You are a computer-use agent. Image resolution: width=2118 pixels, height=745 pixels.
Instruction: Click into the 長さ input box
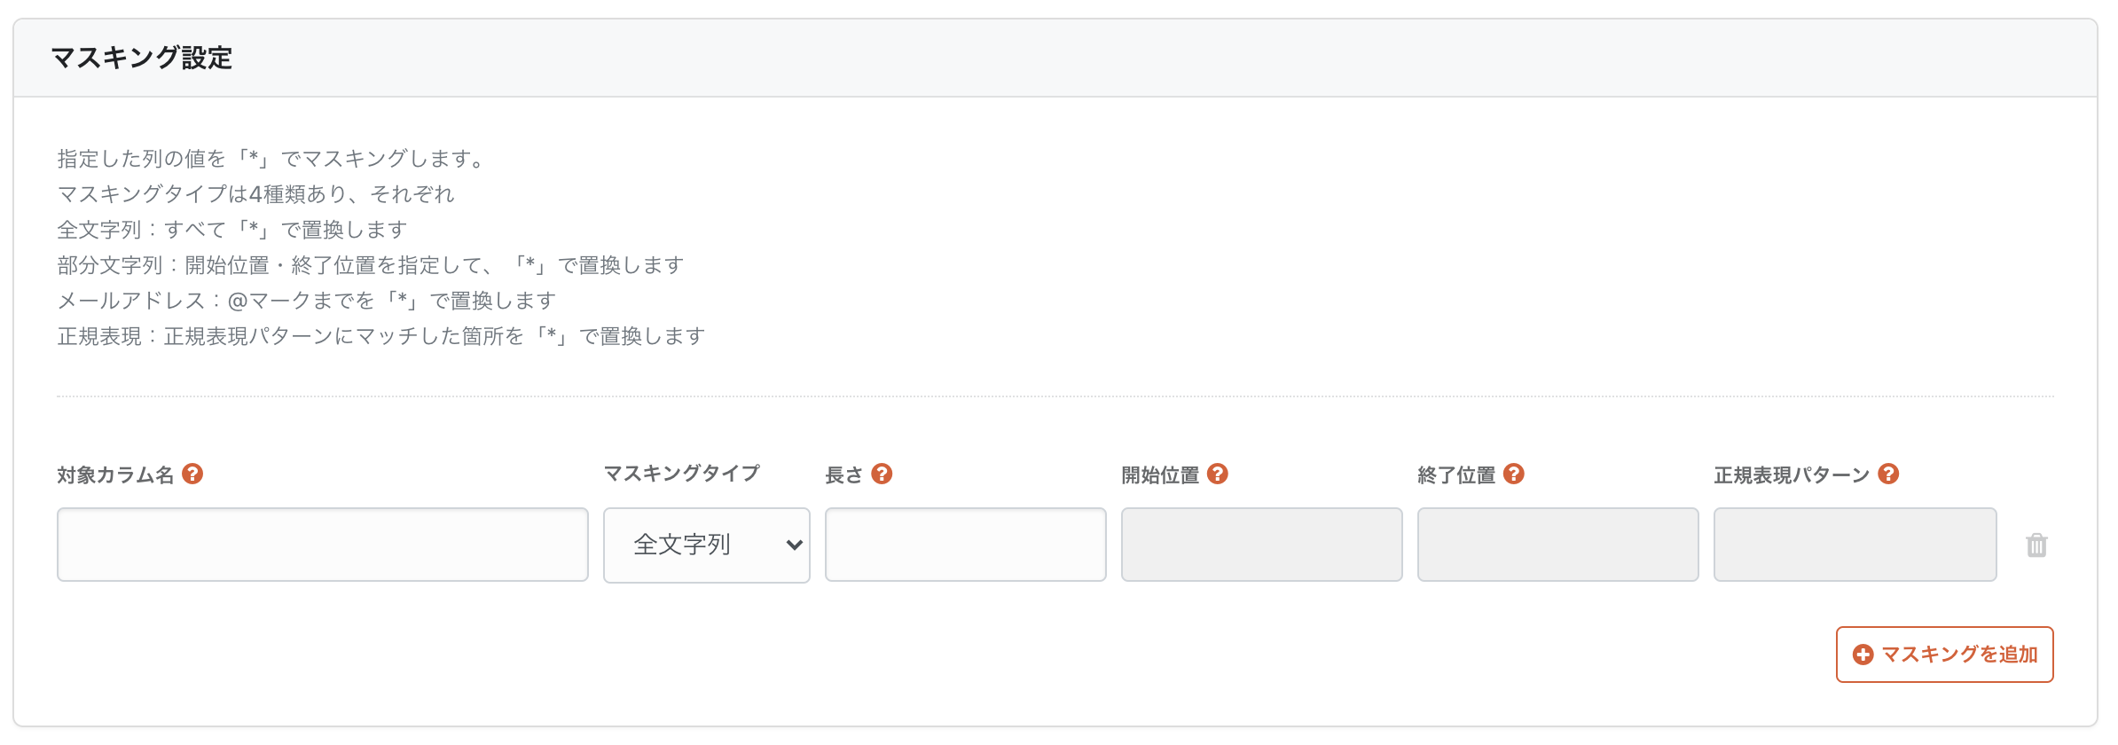pos(965,545)
